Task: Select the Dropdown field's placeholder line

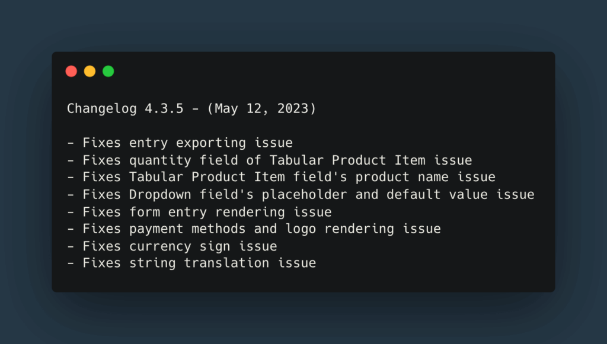Action: coord(301,194)
